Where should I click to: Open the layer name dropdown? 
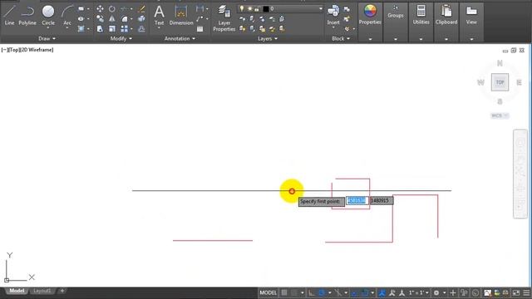[321, 8]
